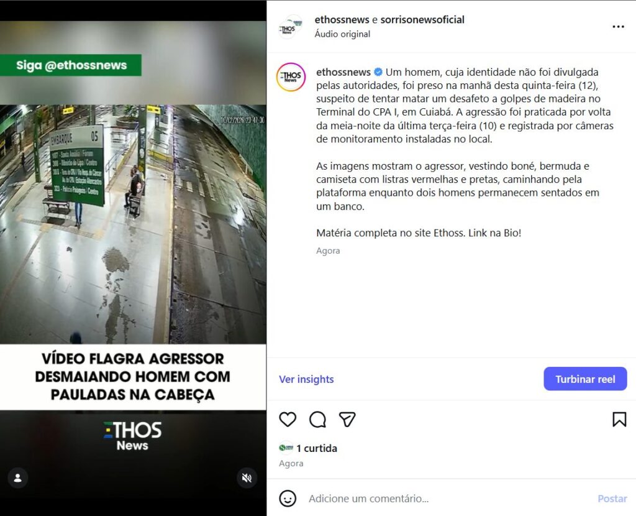Save the post with the bookmark icon
The height and width of the screenshot is (516, 636).
click(619, 420)
